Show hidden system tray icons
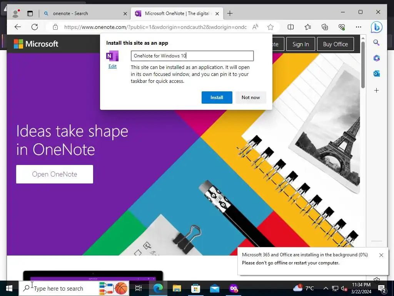The width and height of the screenshot is (394, 296). [326, 288]
